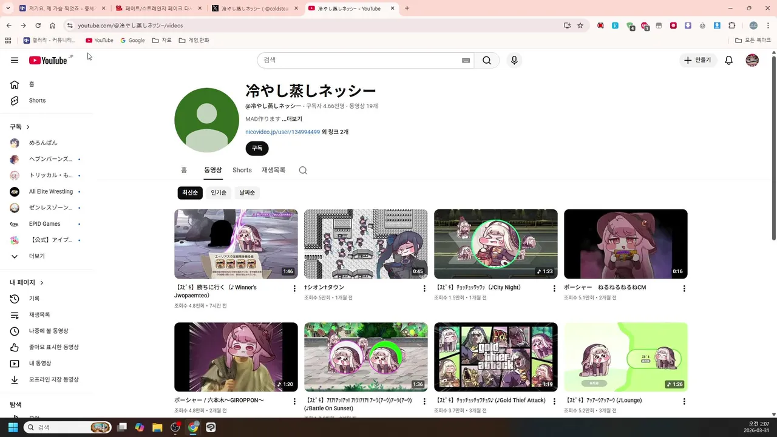Open the notifications bell
The height and width of the screenshot is (437, 777).
tap(729, 60)
